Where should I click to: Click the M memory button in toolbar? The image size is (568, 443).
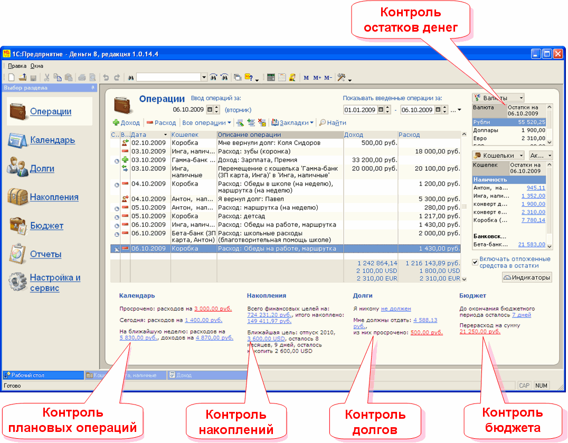(306, 78)
